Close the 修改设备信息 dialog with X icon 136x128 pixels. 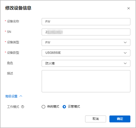(128, 8)
